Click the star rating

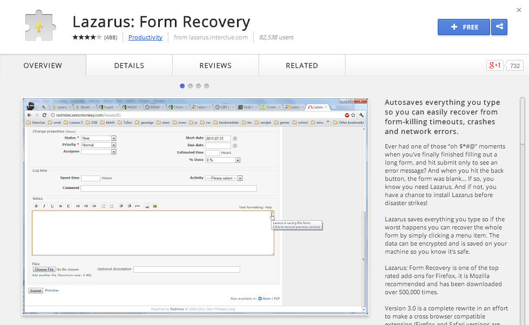(x=87, y=37)
